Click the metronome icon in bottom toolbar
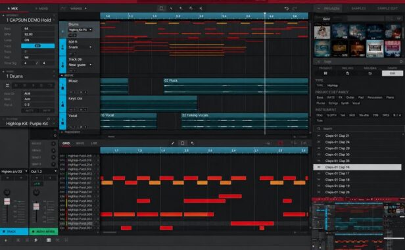 (x=6, y=240)
